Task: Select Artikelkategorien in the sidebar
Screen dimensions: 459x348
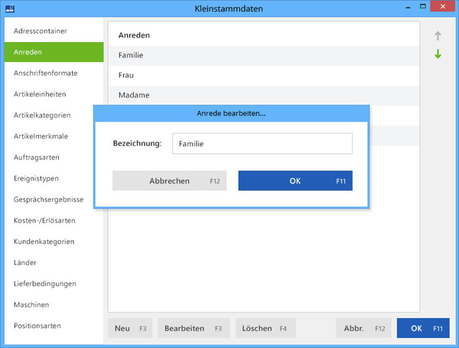Action: (x=49, y=115)
